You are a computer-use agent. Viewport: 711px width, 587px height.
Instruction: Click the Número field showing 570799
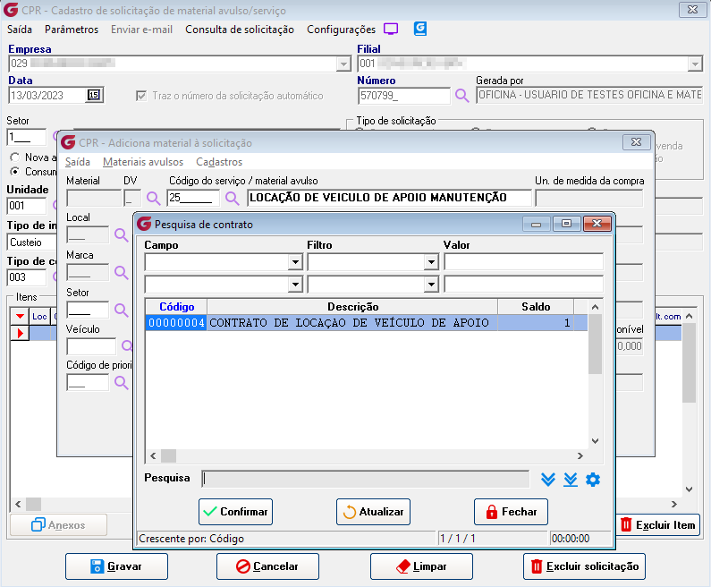pos(404,96)
